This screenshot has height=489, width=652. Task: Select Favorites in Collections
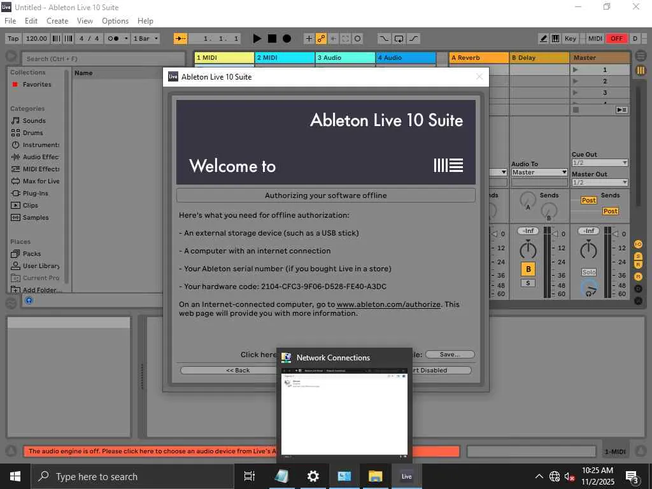36,85
